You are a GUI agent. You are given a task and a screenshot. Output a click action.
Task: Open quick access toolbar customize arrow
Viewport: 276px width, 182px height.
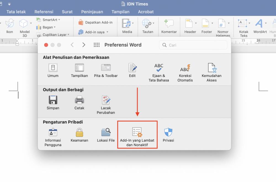point(9,4)
